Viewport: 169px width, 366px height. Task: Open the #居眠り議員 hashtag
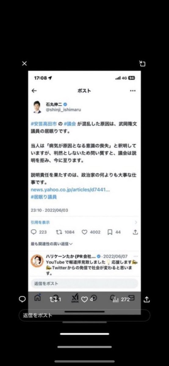[44, 197]
